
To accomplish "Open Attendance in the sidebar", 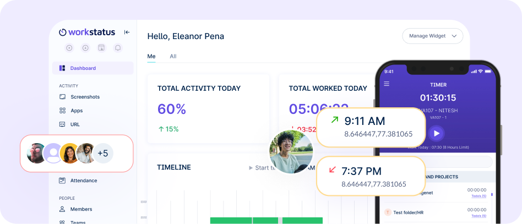I will [84, 181].
